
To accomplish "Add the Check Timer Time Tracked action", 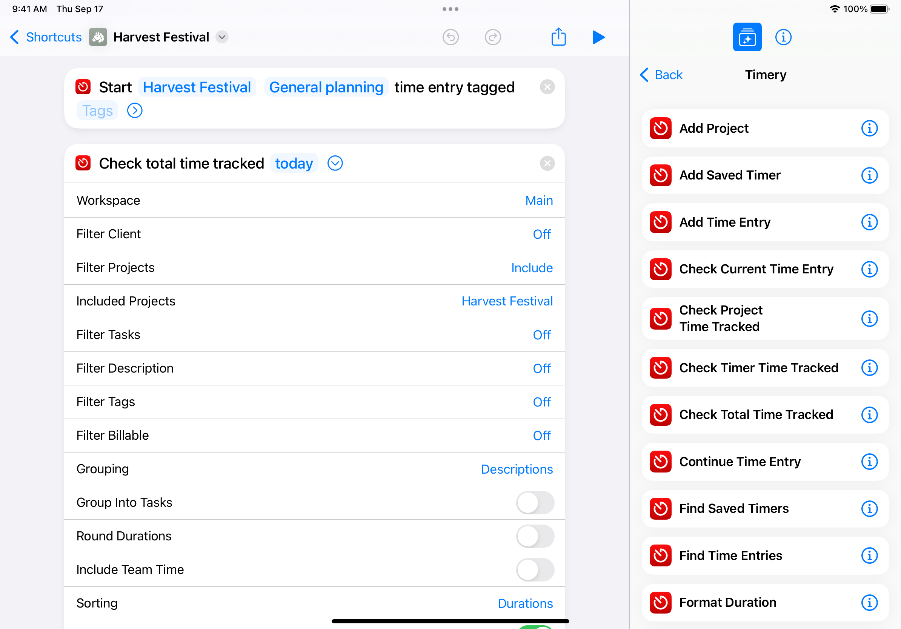I will [765, 368].
